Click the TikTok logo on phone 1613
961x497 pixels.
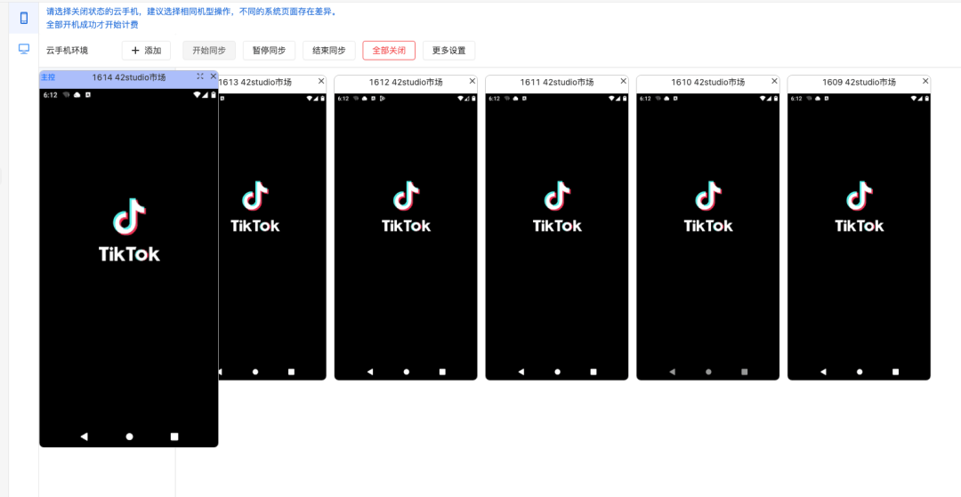[x=255, y=206]
